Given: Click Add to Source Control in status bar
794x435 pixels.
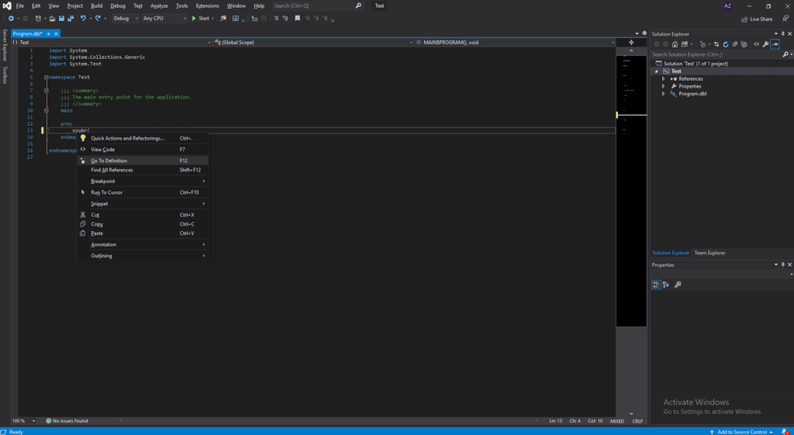Looking at the screenshot, I should point(742,431).
